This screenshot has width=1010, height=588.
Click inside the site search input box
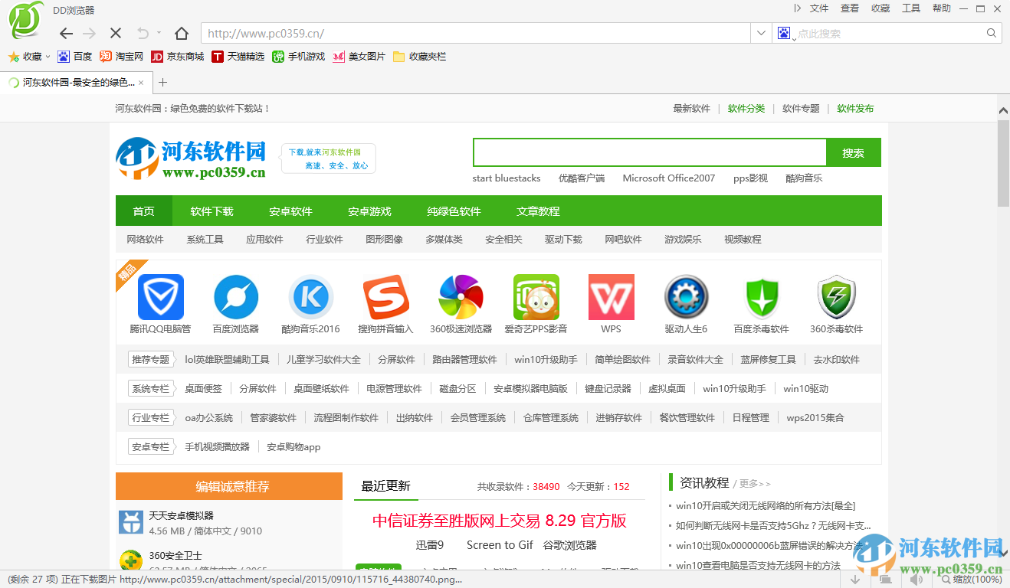pos(649,152)
